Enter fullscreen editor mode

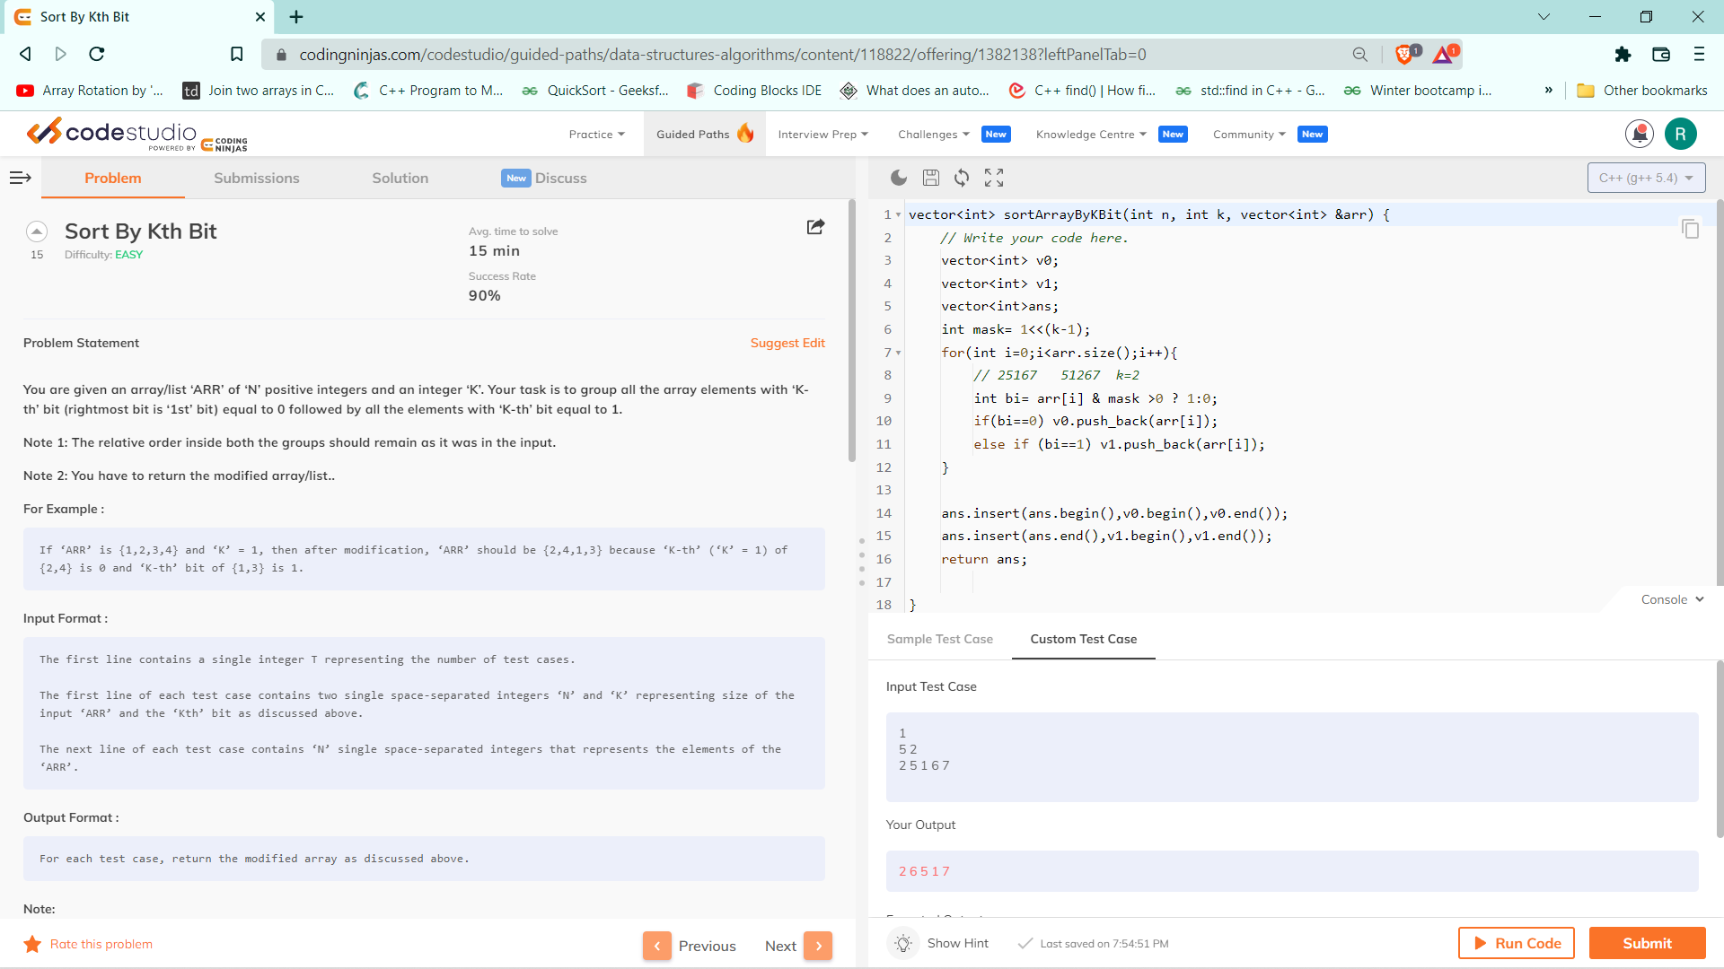tap(994, 178)
